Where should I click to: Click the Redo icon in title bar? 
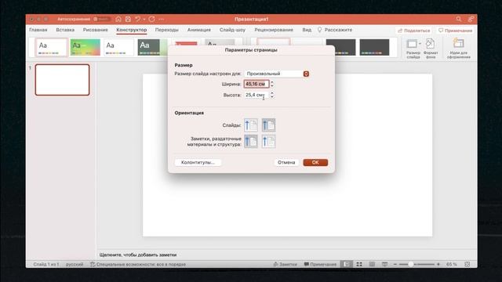click(x=151, y=19)
